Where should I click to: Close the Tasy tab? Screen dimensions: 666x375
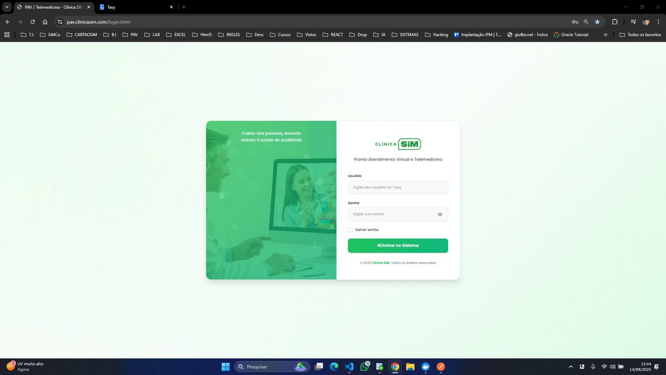tap(171, 7)
